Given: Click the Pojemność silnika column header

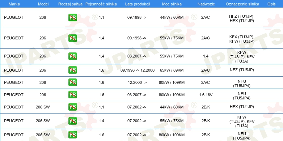Looking at the screenshot, I should coord(101,4).
